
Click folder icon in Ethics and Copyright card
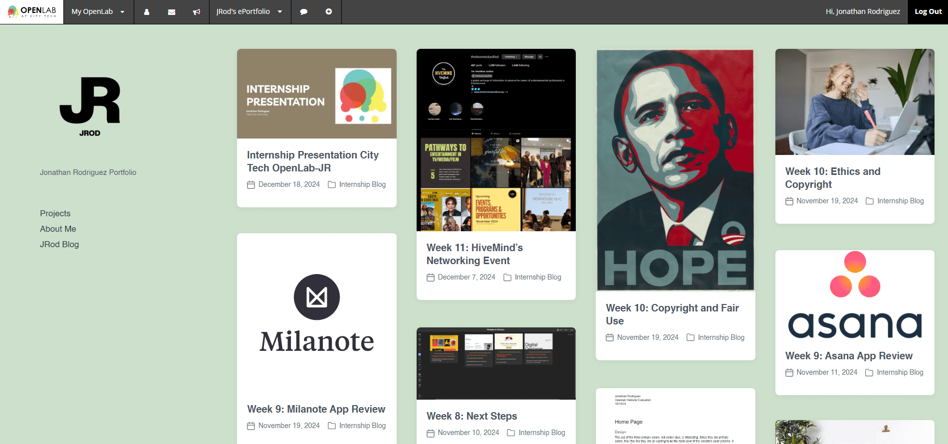[870, 201]
